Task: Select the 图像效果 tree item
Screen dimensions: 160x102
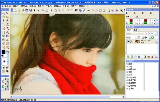Action: point(132,83)
